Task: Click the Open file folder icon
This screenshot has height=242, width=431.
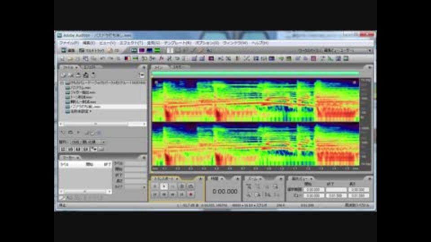Action: pyautogui.click(x=70, y=59)
